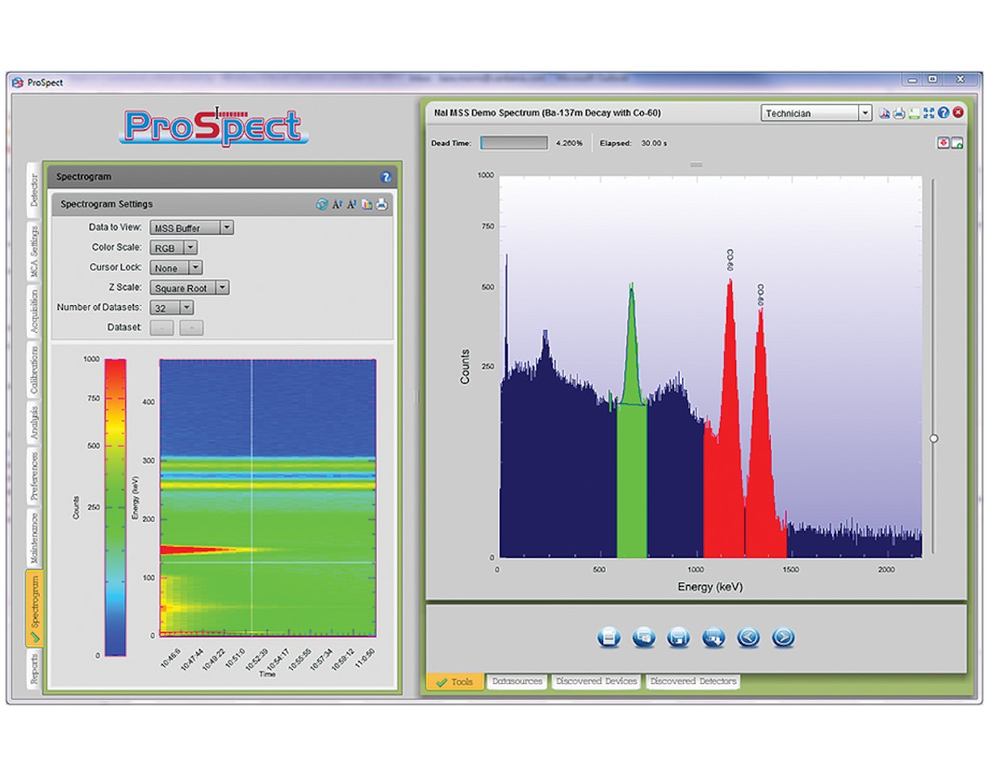The width and height of the screenshot is (988, 775).
Task: Open Spectrogram panel help icon
Action: pos(385,177)
